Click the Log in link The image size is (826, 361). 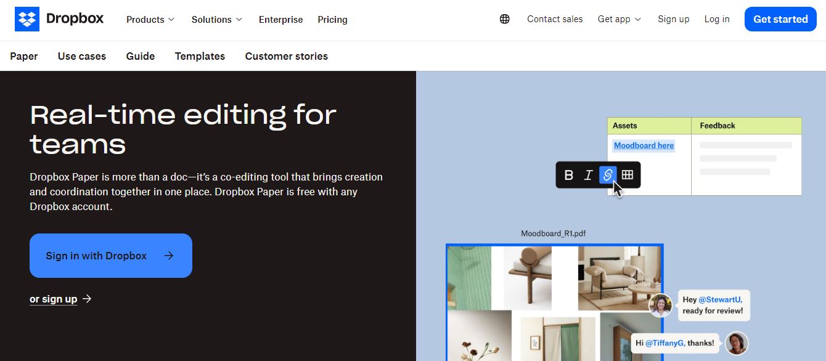[717, 19]
